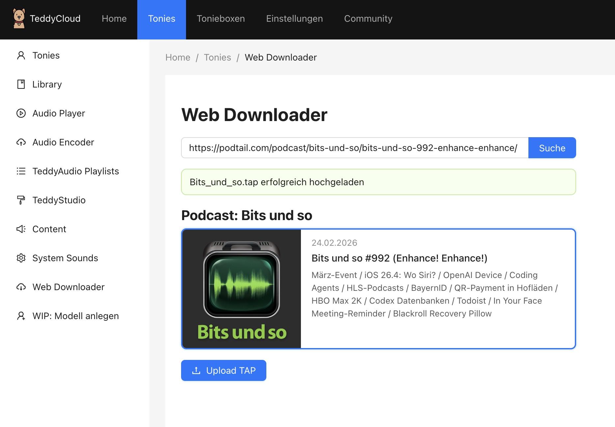Image resolution: width=615 pixels, height=427 pixels.
Task: Open Library in the sidebar menu
Action: pos(75,84)
